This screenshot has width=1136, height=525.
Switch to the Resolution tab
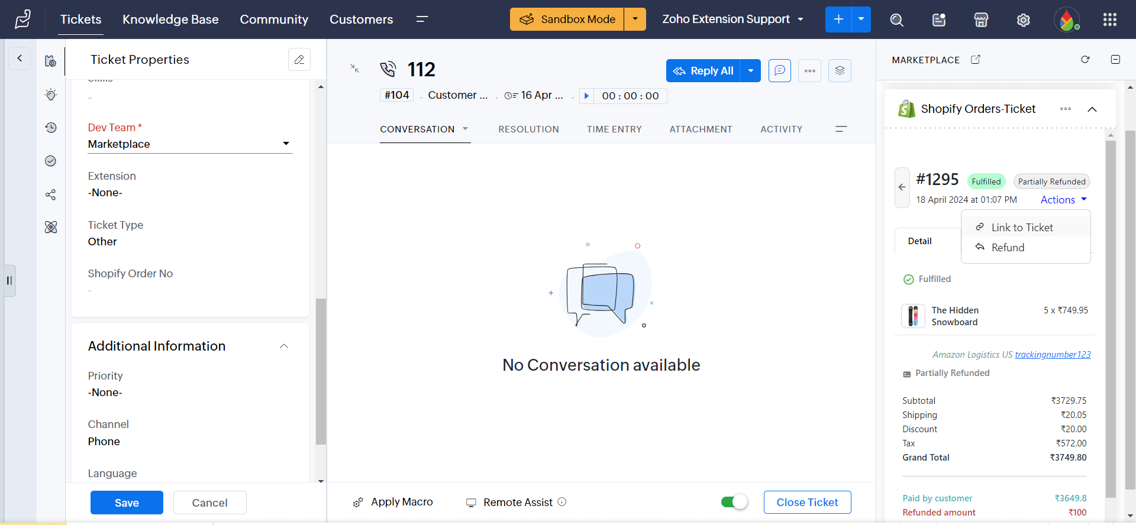pyautogui.click(x=528, y=129)
